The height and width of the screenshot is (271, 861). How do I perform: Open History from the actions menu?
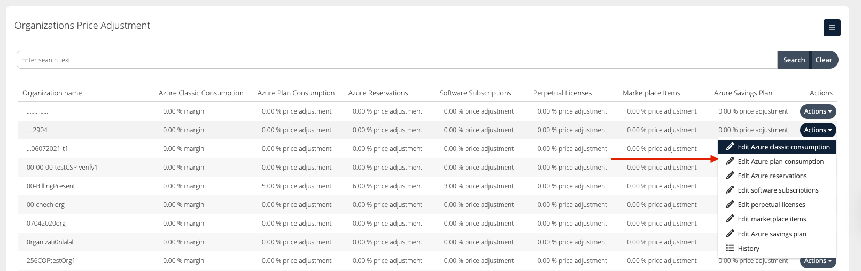[x=777, y=248]
